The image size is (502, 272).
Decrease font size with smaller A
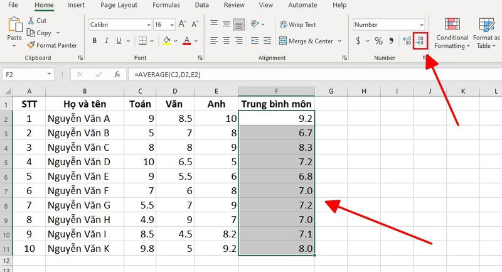tap(195, 24)
